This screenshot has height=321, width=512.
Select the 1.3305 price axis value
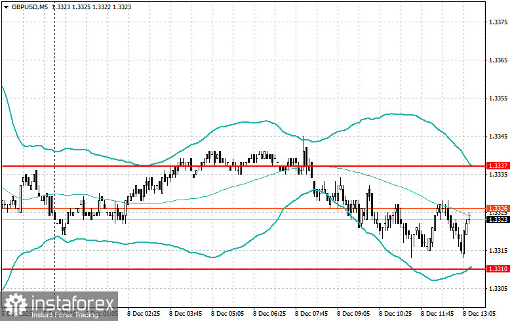(x=498, y=288)
